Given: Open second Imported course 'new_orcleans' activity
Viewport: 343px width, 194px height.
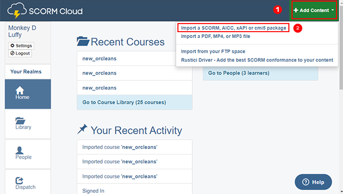Looking at the screenshot, I should (x=135, y=162).
